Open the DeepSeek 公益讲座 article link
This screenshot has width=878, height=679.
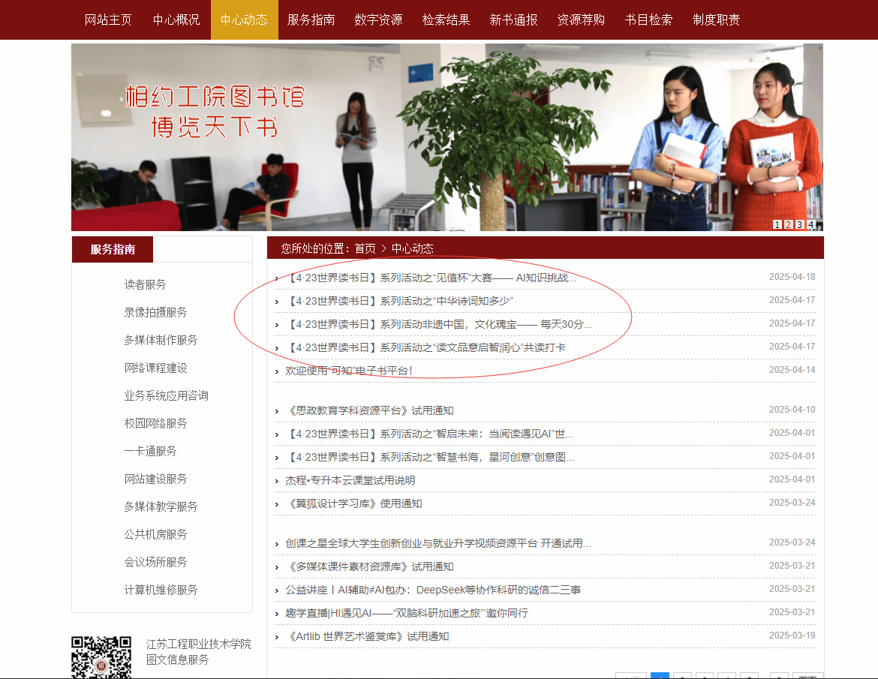click(x=433, y=590)
